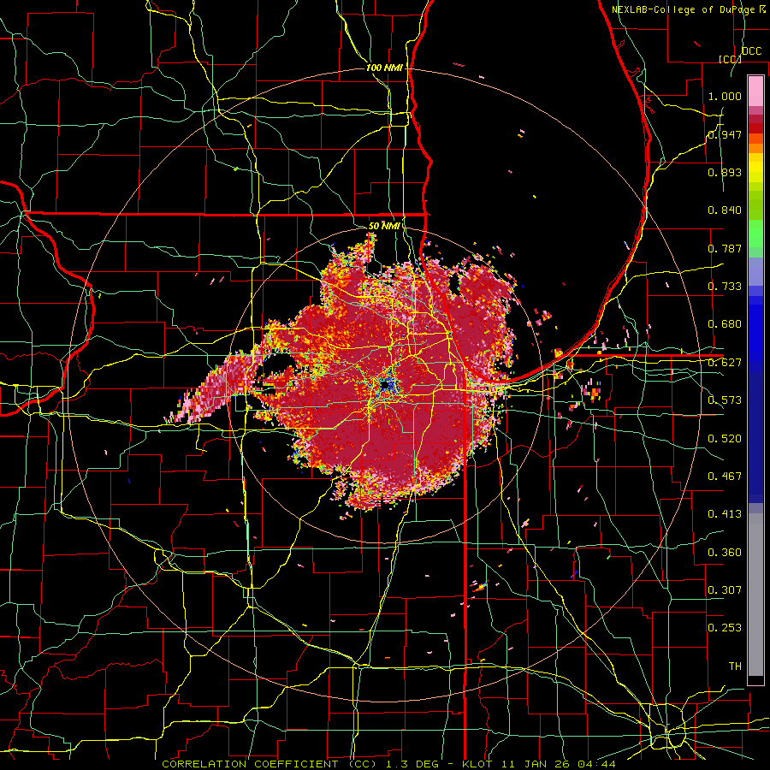The image size is (770, 770).
Task: Click the 0.733 legend value
Action: [725, 287]
